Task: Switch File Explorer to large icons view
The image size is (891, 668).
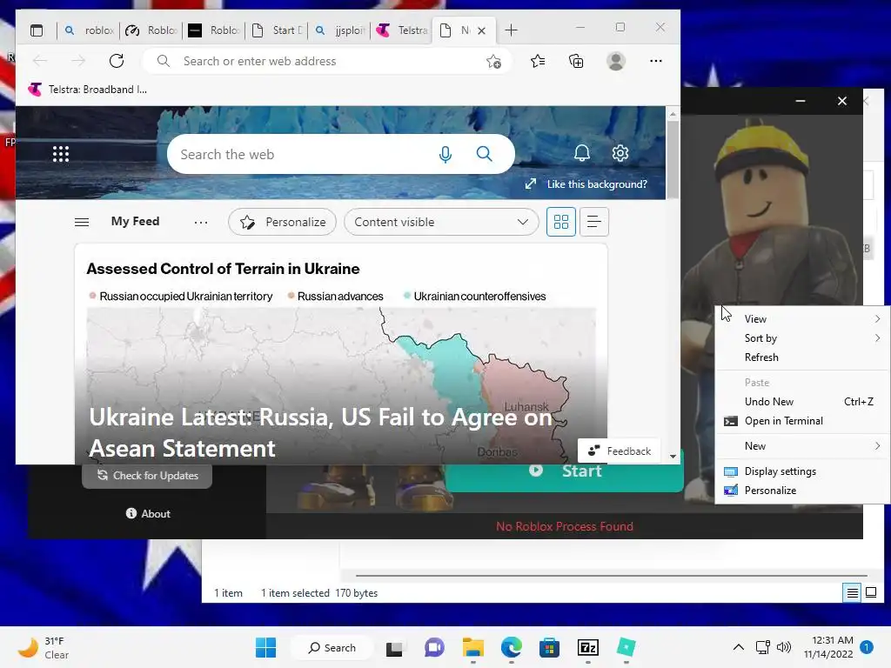Action: tap(870, 593)
